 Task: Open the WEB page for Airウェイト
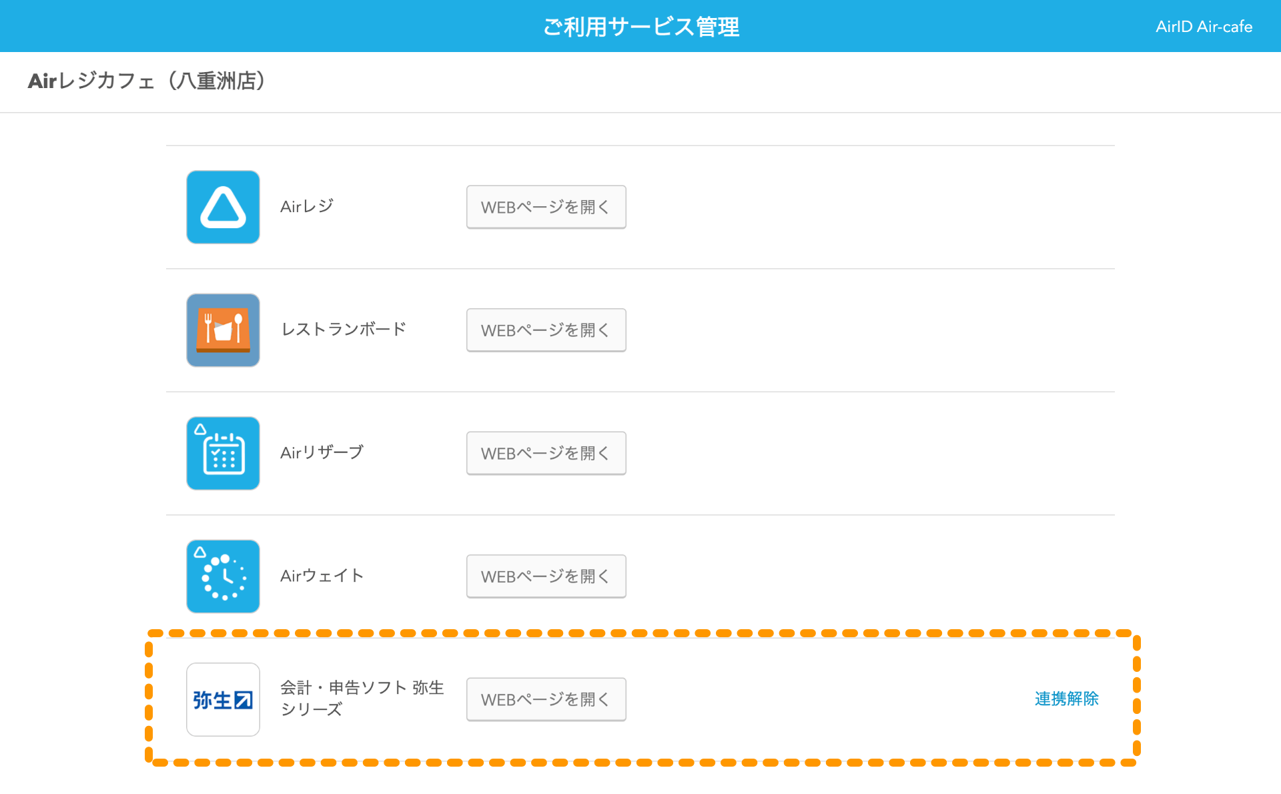click(x=546, y=576)
